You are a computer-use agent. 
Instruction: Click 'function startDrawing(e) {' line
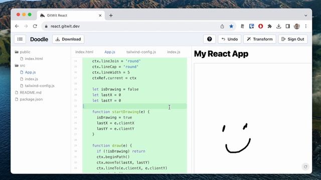121,111
